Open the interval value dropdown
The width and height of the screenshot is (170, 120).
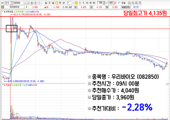(73, 3)
